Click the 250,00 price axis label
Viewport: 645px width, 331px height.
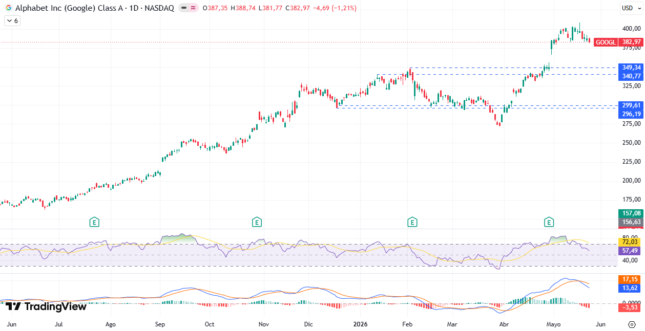pos(632,143)
